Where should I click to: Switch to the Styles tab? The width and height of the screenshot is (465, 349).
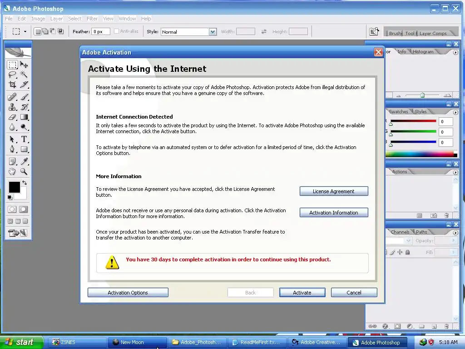pos(420,112)
